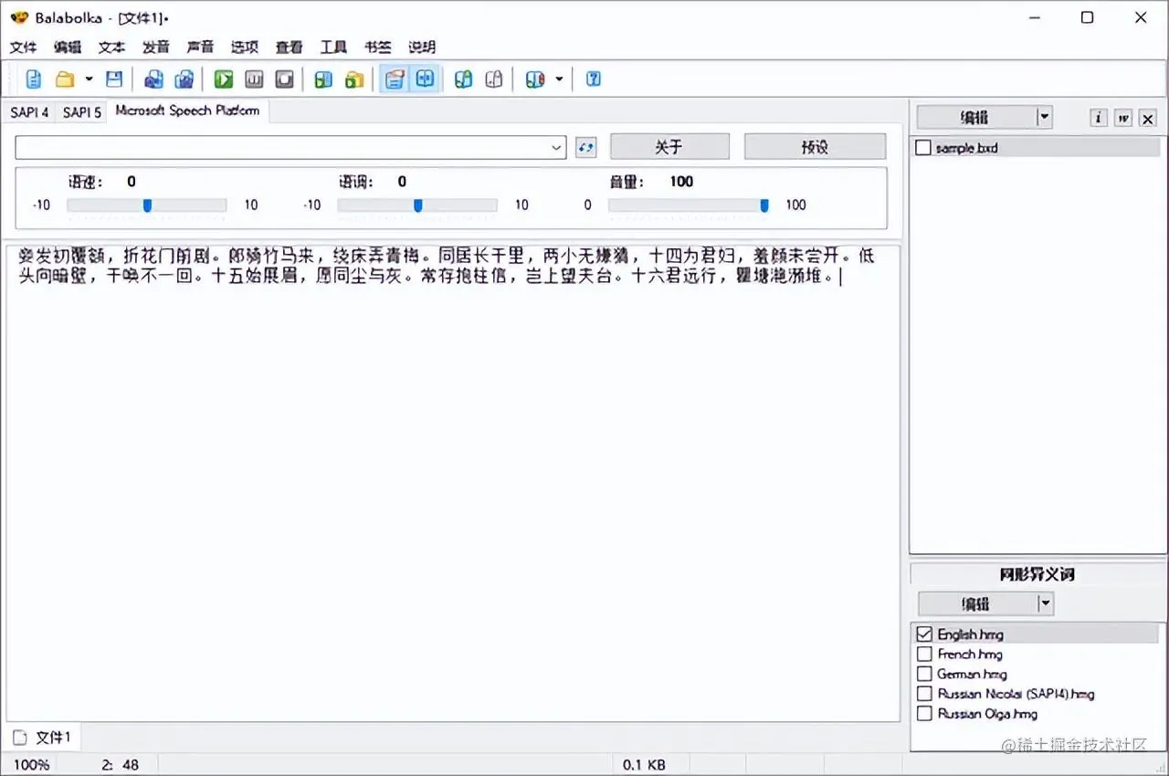Click the 100% zoom status bar entry
Viewport: 1169px width, 776px height.
[32, 765]
